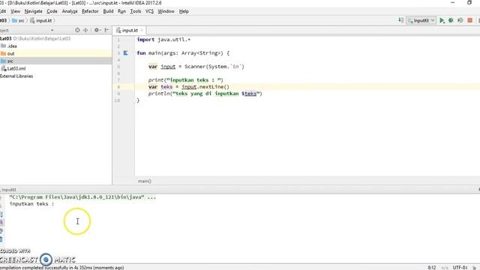Click the Run InputKt panel title
Screen dimensions: 480x270
tap(8, 190)
